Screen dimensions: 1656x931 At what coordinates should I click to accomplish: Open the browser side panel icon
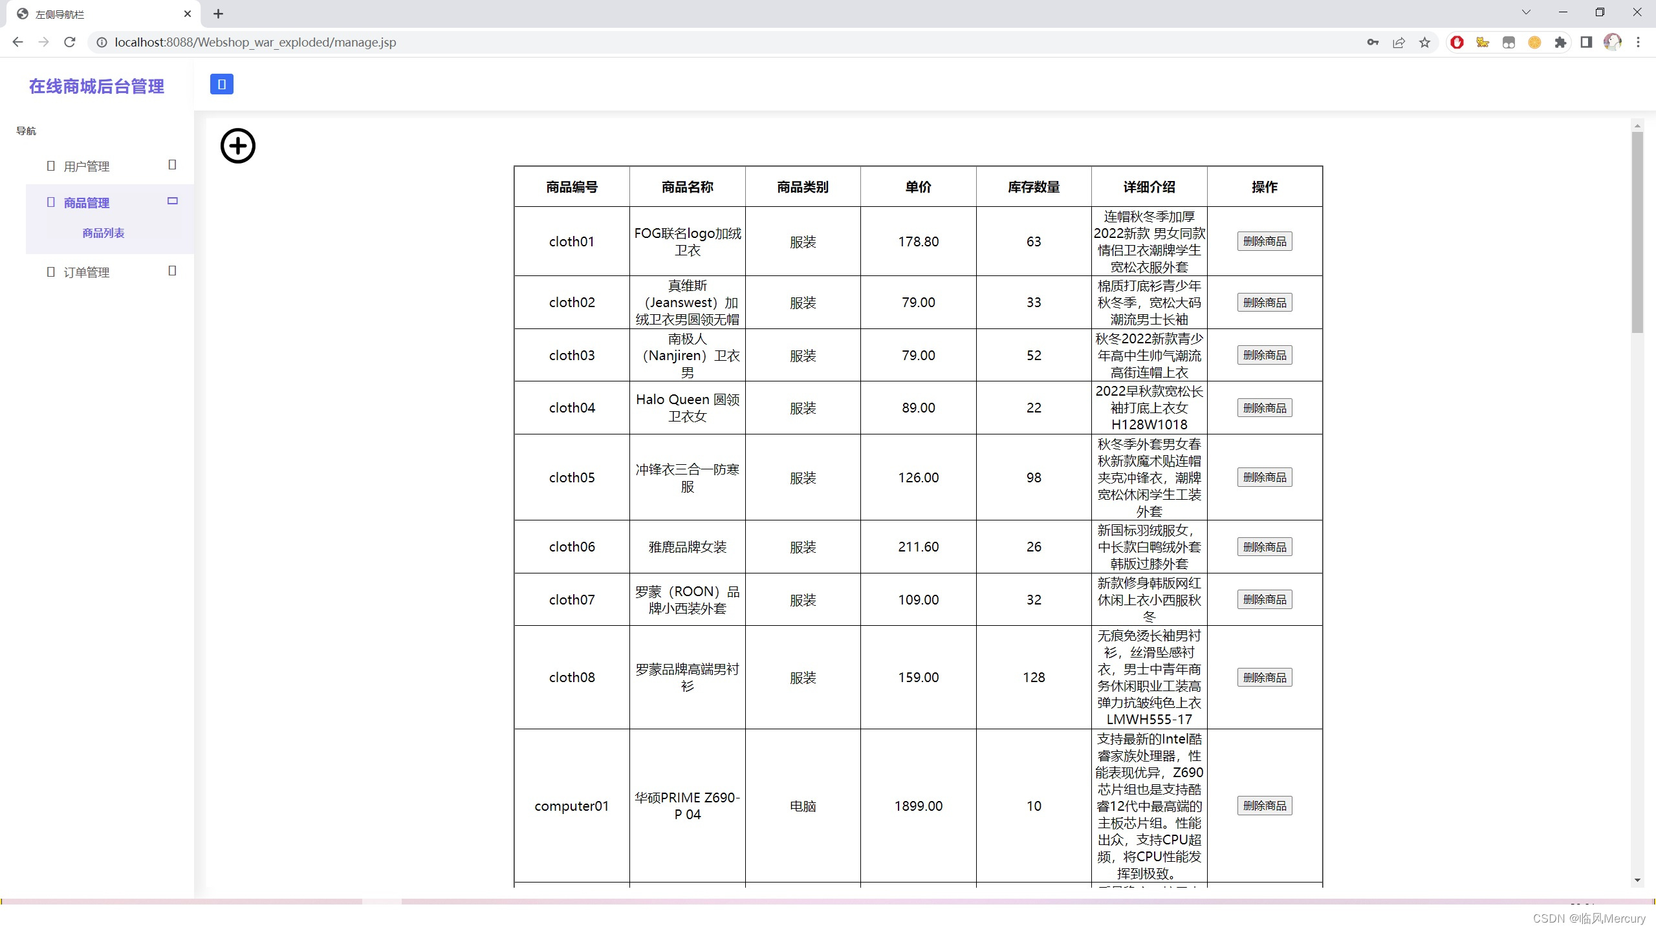(x=1586, y=42)
